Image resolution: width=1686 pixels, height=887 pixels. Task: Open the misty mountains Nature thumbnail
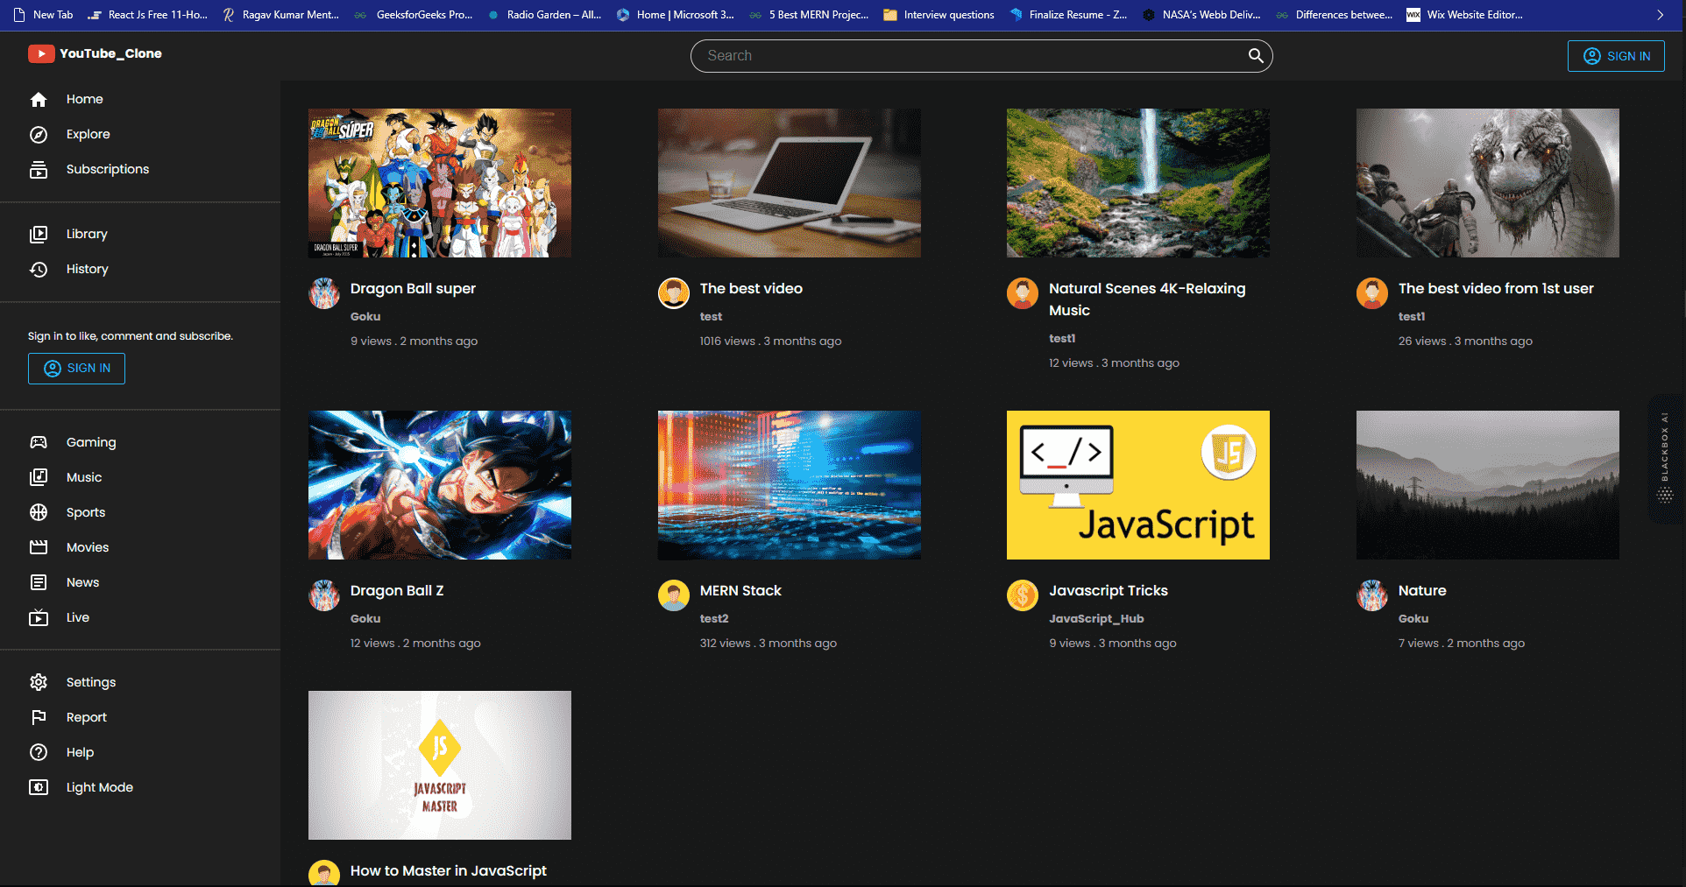1488,485
